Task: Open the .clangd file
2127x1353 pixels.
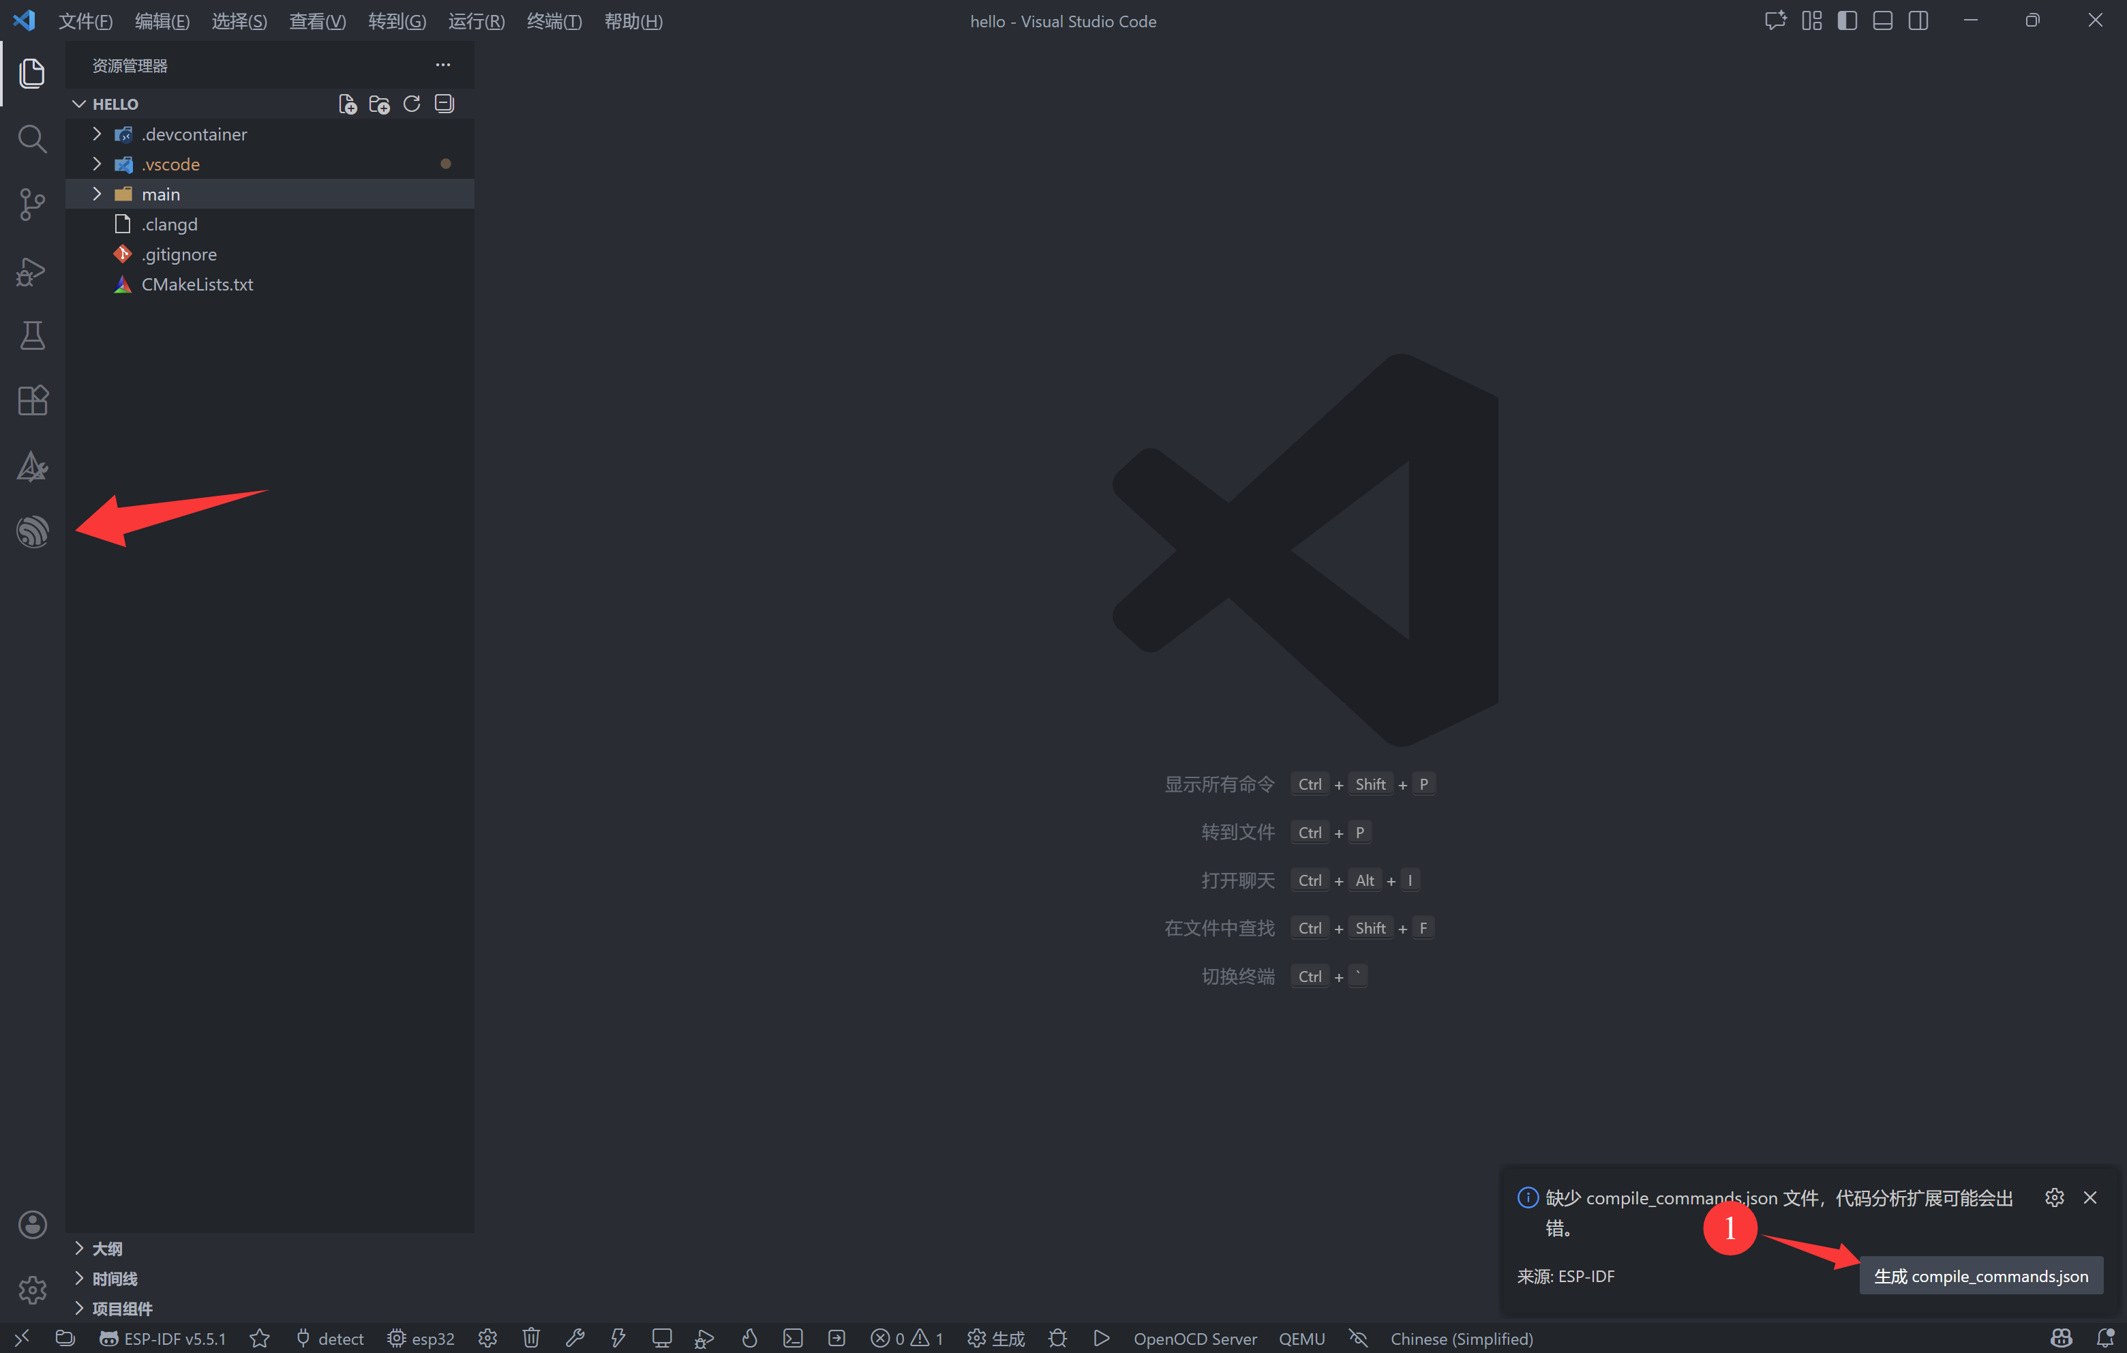Action: [x=269, y=224]
